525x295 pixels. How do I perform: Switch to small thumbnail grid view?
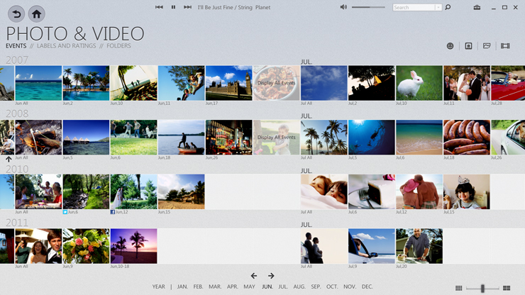click(x=458, y=288)
